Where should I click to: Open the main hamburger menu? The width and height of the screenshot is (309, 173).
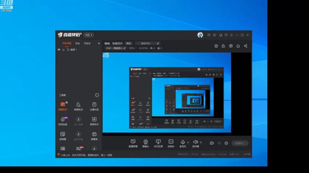(x=231, y=35)
